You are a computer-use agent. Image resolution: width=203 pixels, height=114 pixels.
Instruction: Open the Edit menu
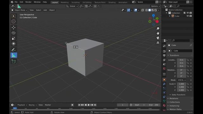[x=22, y=2]
